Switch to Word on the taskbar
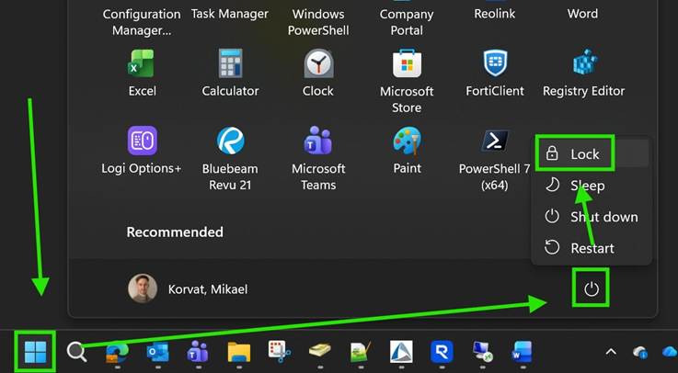 (x=523, y=352)
